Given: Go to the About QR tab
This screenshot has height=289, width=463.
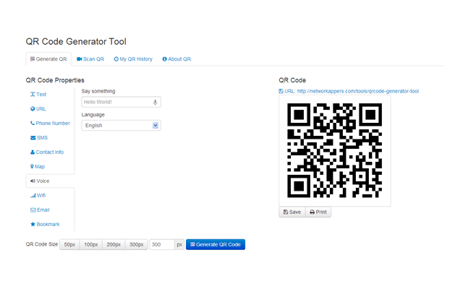Looking at the screenshot, I should 177,59.
